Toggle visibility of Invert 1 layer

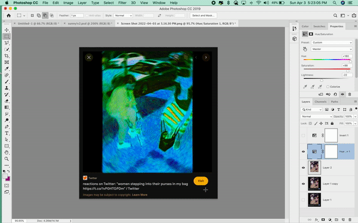coord(303,136)
